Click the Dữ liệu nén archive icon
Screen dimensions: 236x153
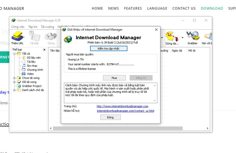(24, 58)
